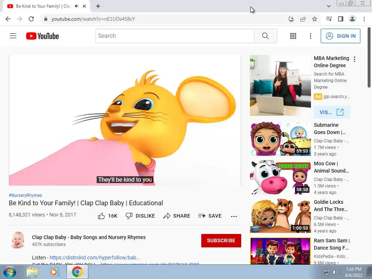Open media controls icon in toolbar
The image size is (372, 279).
click(329, 19)
